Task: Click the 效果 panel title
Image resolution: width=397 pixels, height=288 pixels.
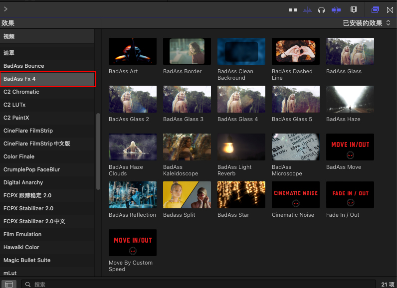Action: (x=8, y=23)
